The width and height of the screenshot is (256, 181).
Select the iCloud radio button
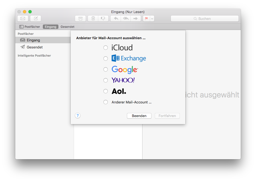pyautogui.click(x=106, y=48)
